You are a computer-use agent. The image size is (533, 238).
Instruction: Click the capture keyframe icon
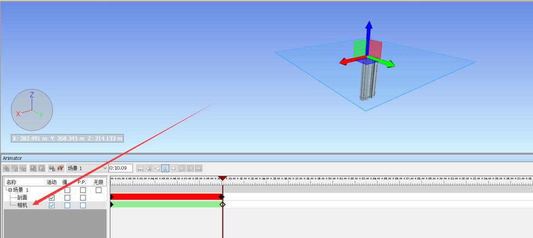tap(52, 168)
